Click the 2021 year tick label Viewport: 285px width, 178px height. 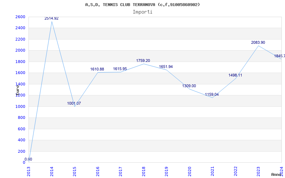pyautogui.click(x=212, y=172)
